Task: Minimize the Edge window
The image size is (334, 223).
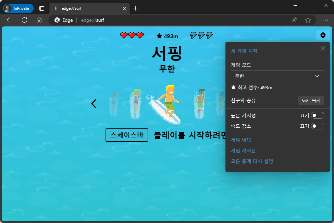Action: tap(295, 5)
